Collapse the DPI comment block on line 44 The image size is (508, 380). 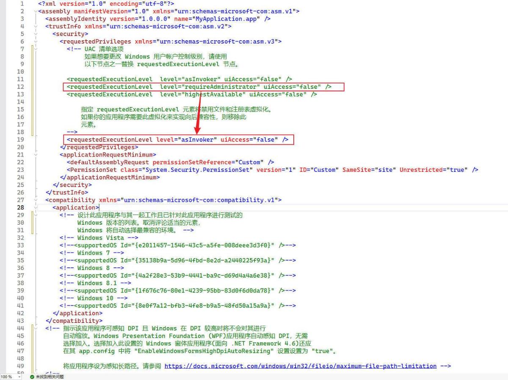[x=35, y=328]
